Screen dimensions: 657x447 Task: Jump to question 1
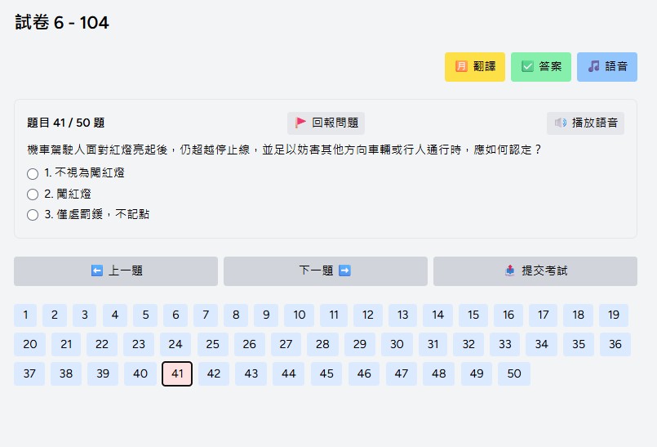click(x=25, y=315)
